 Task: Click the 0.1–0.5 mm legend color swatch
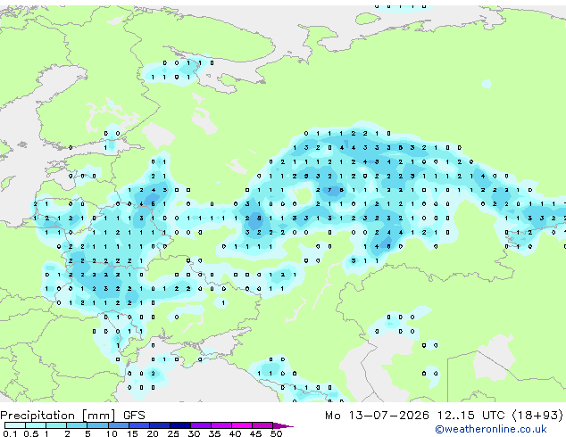tap(15, 425)
